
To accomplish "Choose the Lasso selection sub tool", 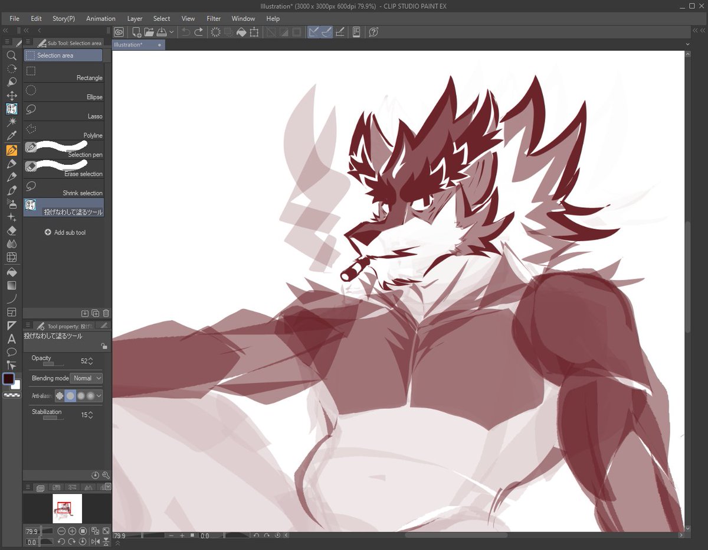I will (x=64, y=112).
